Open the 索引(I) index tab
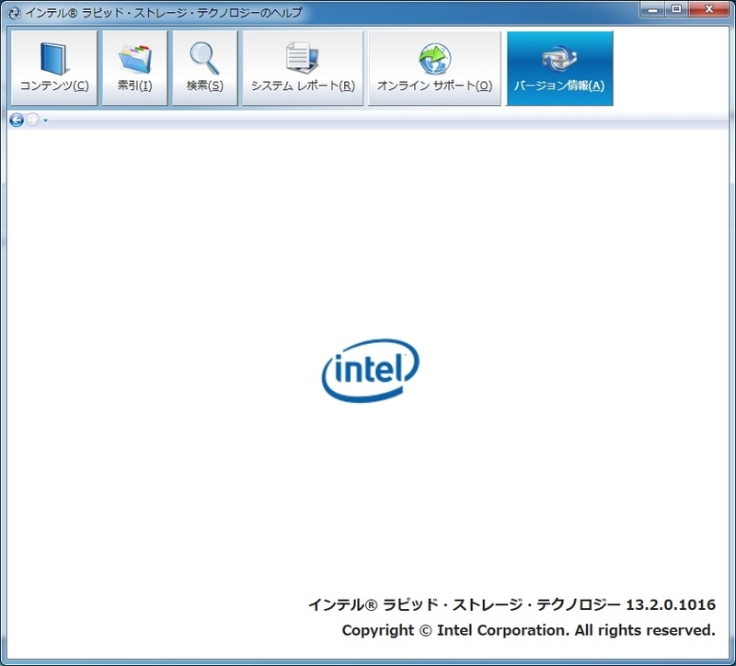The width and height of the screenshot is (736, 666). pyautogui.click(x=134, y=68)
